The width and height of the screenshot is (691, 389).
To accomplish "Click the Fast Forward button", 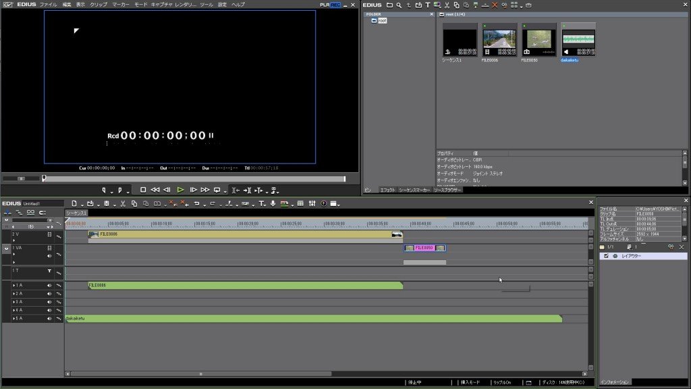I will [205, 190].
